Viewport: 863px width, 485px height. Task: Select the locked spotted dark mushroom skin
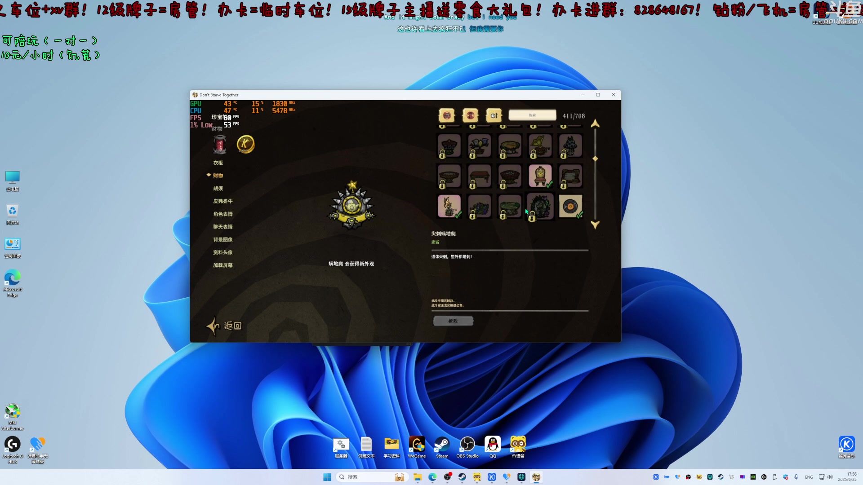(570, 145)
